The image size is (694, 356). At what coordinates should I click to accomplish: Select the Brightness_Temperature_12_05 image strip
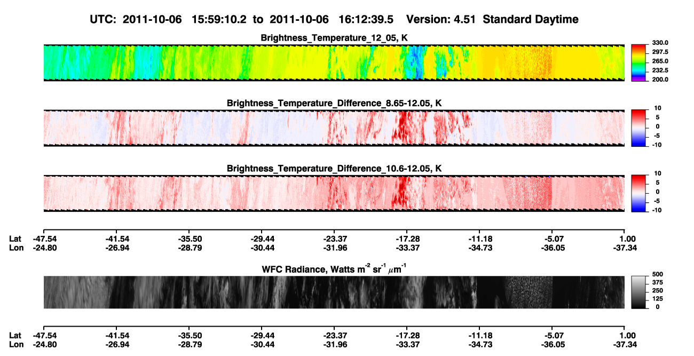(334, 62)
